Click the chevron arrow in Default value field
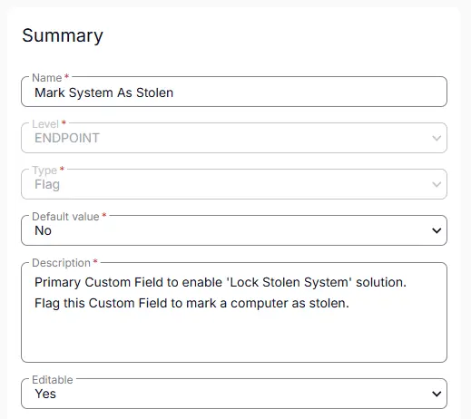This screenshot has height=419, width=471. pyautogui.click(x=437, y=231)
